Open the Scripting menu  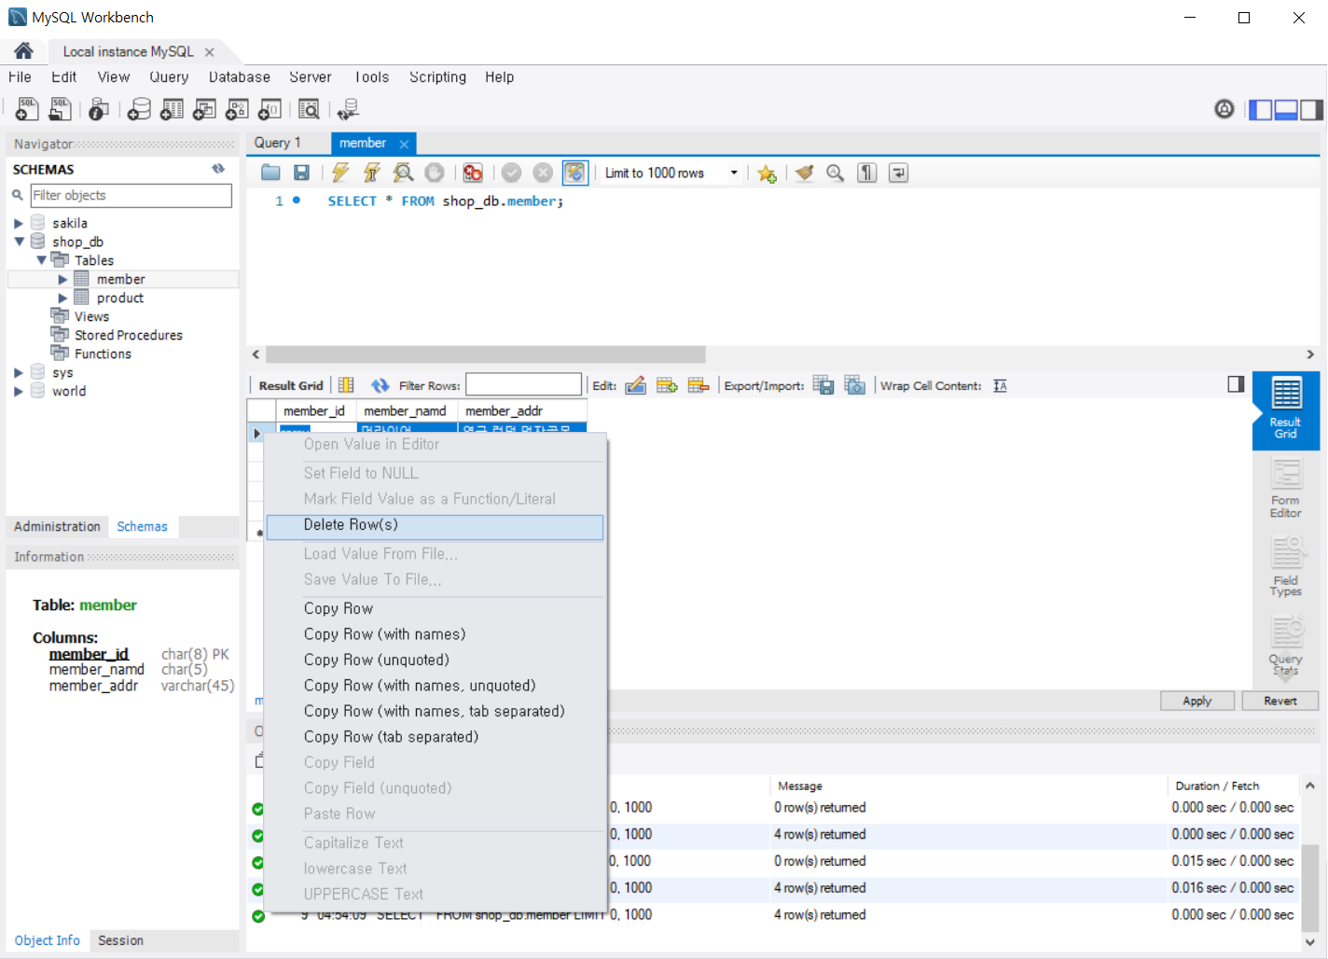point(437,77)
